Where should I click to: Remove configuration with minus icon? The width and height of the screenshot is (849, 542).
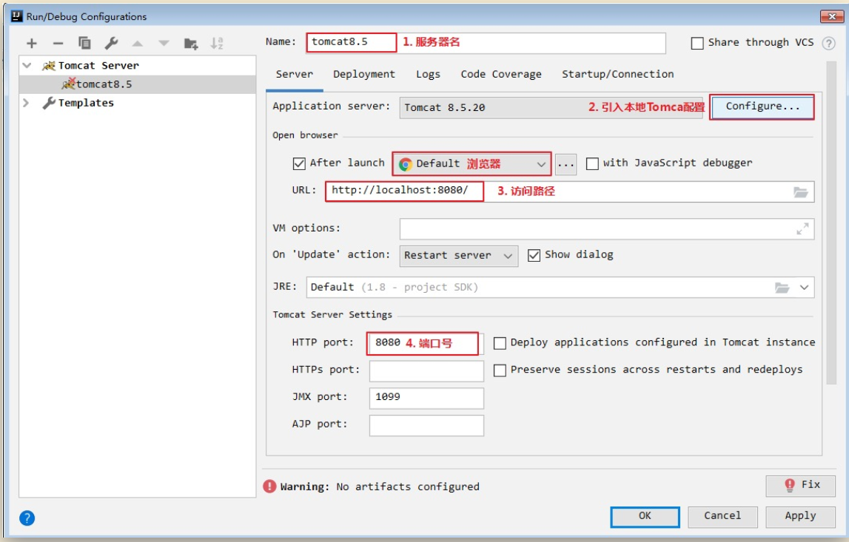58,44
